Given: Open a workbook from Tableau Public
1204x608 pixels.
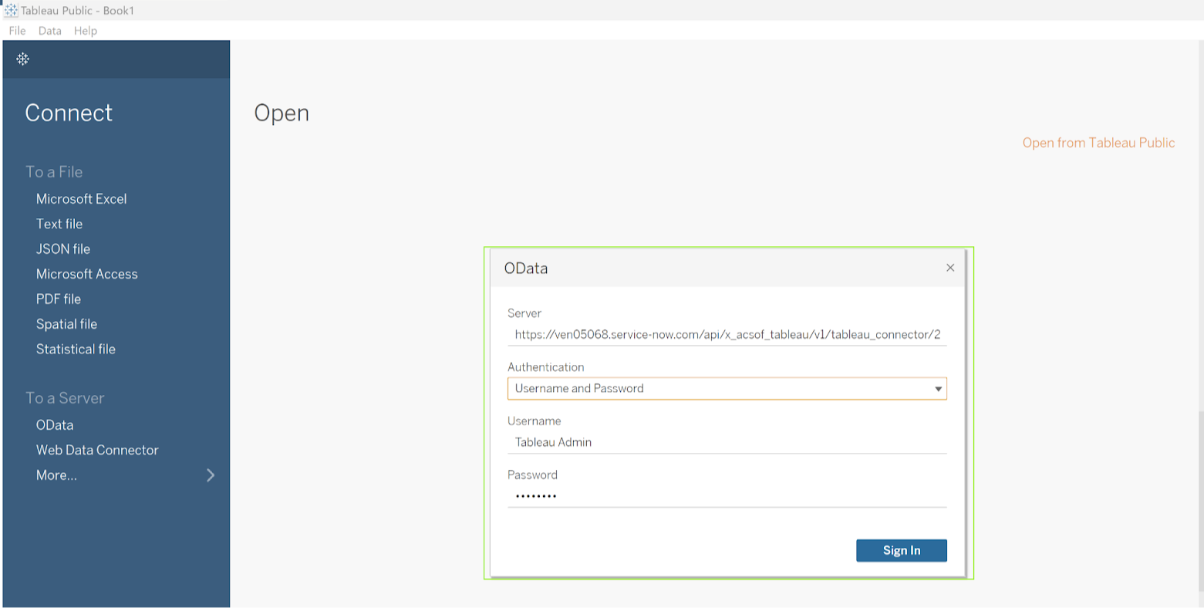Looking at the screenshot, I should 1098,143.
